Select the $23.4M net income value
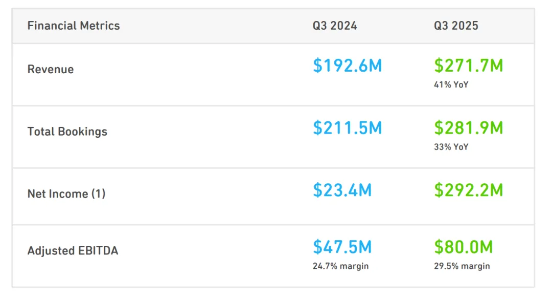Image resolution: width=552 pixels, height=299 pixels. [342, 190]
